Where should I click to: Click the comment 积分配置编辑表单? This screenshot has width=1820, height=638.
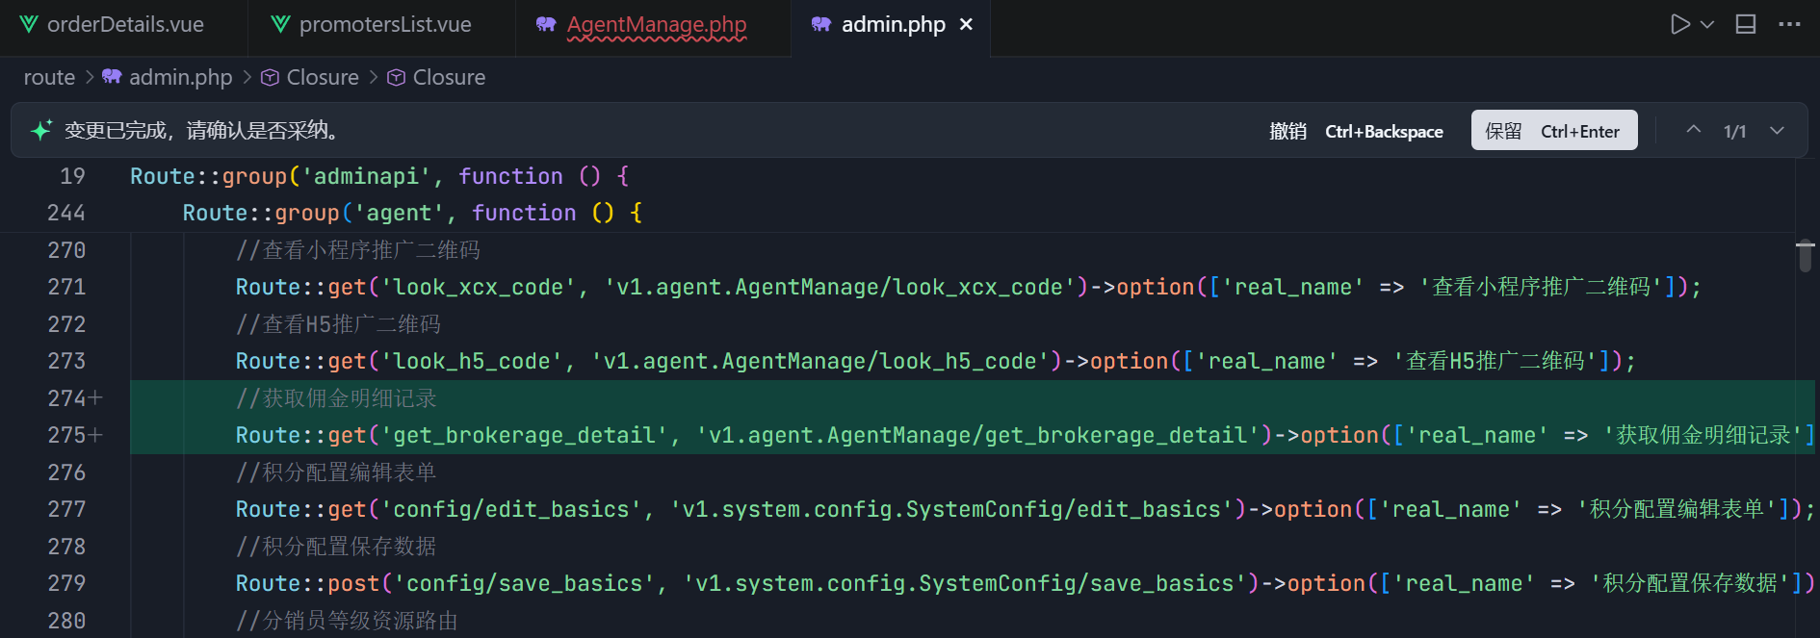point(336,472)
